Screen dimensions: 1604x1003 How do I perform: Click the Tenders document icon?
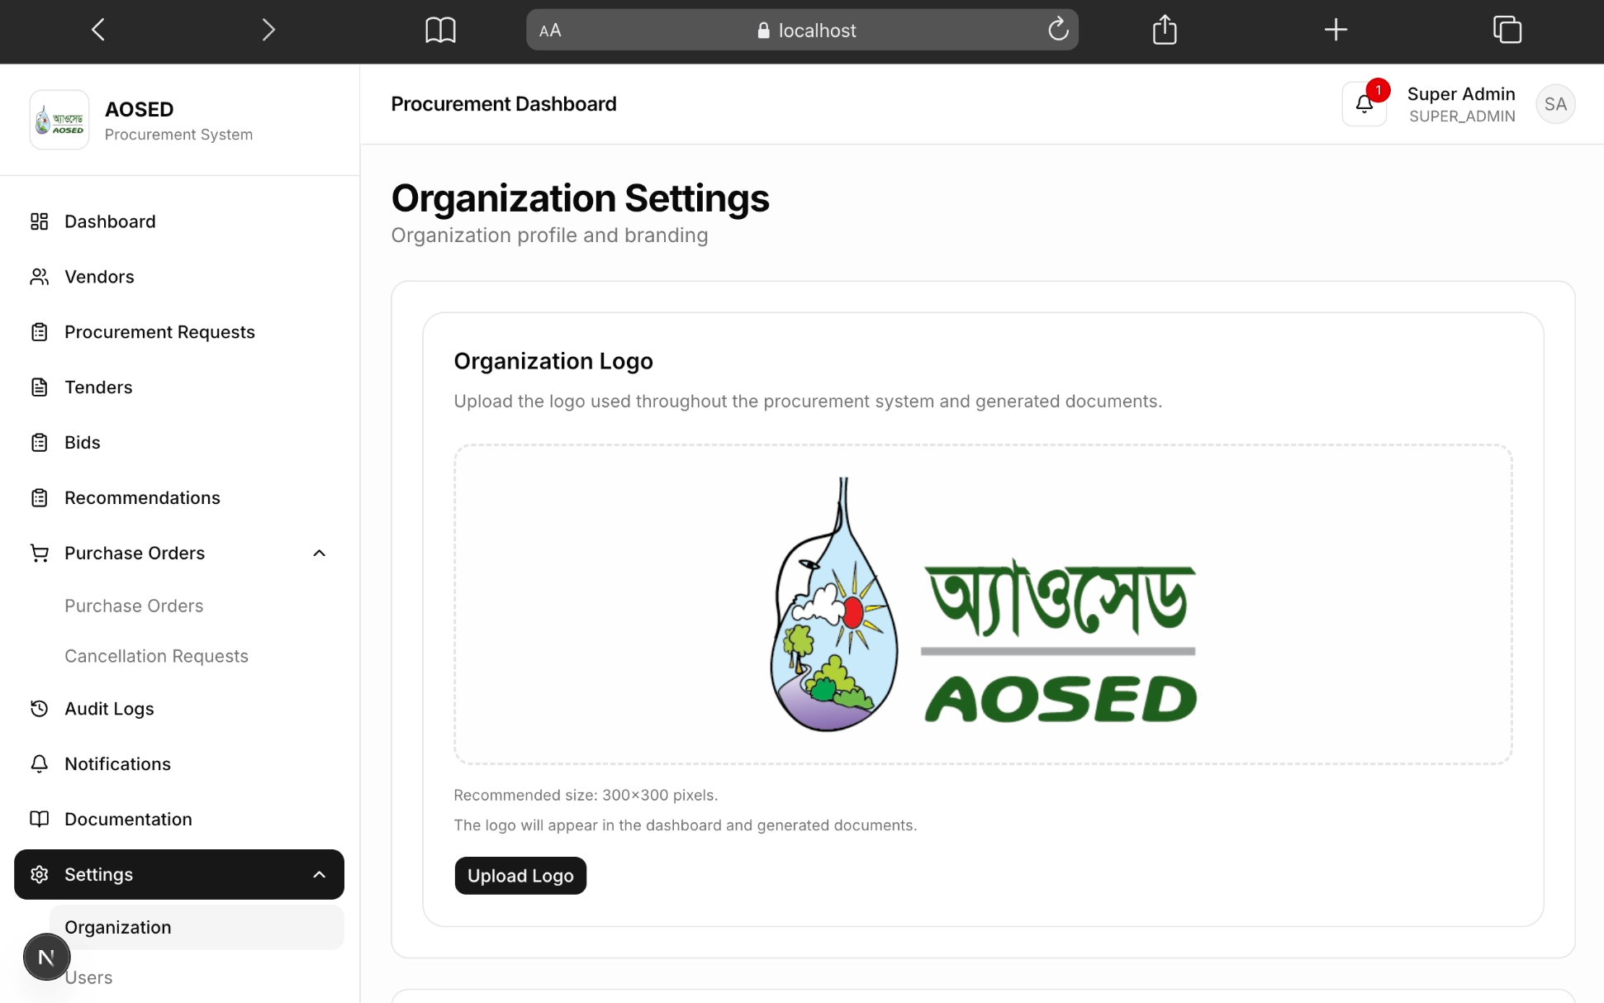39,387
